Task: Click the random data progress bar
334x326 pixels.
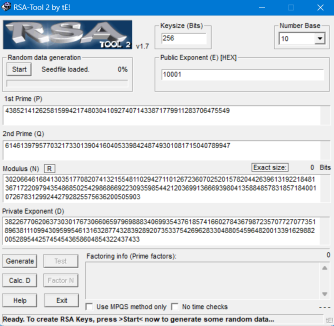Action: coord(67,83)
